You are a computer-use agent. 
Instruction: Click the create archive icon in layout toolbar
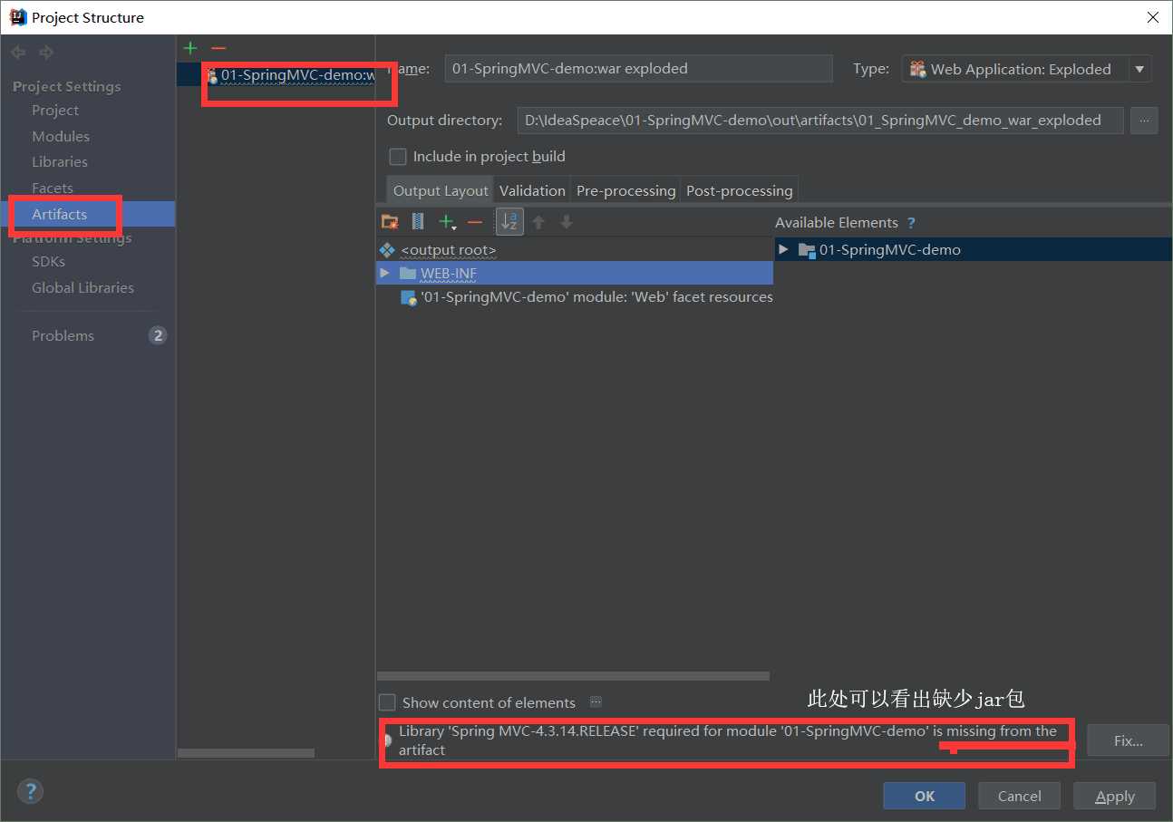417,221
